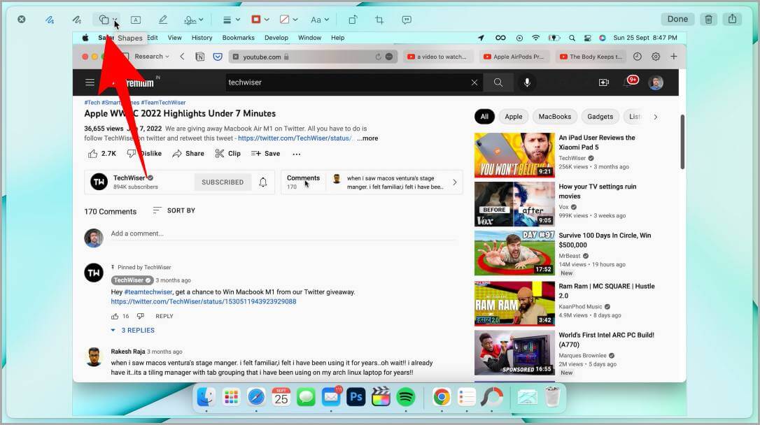
Task: Close the Markup view with X icon
Action: [x=21, y=20]
